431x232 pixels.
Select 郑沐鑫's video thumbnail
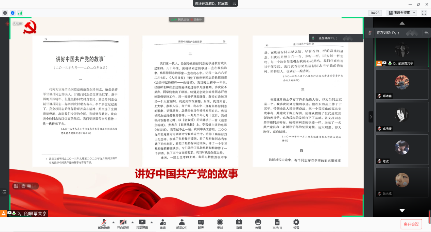402,84
